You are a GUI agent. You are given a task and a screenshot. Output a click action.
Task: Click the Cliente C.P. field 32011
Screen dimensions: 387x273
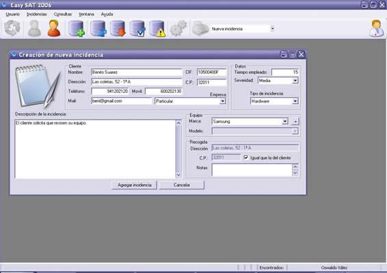[x=211, y=82]
